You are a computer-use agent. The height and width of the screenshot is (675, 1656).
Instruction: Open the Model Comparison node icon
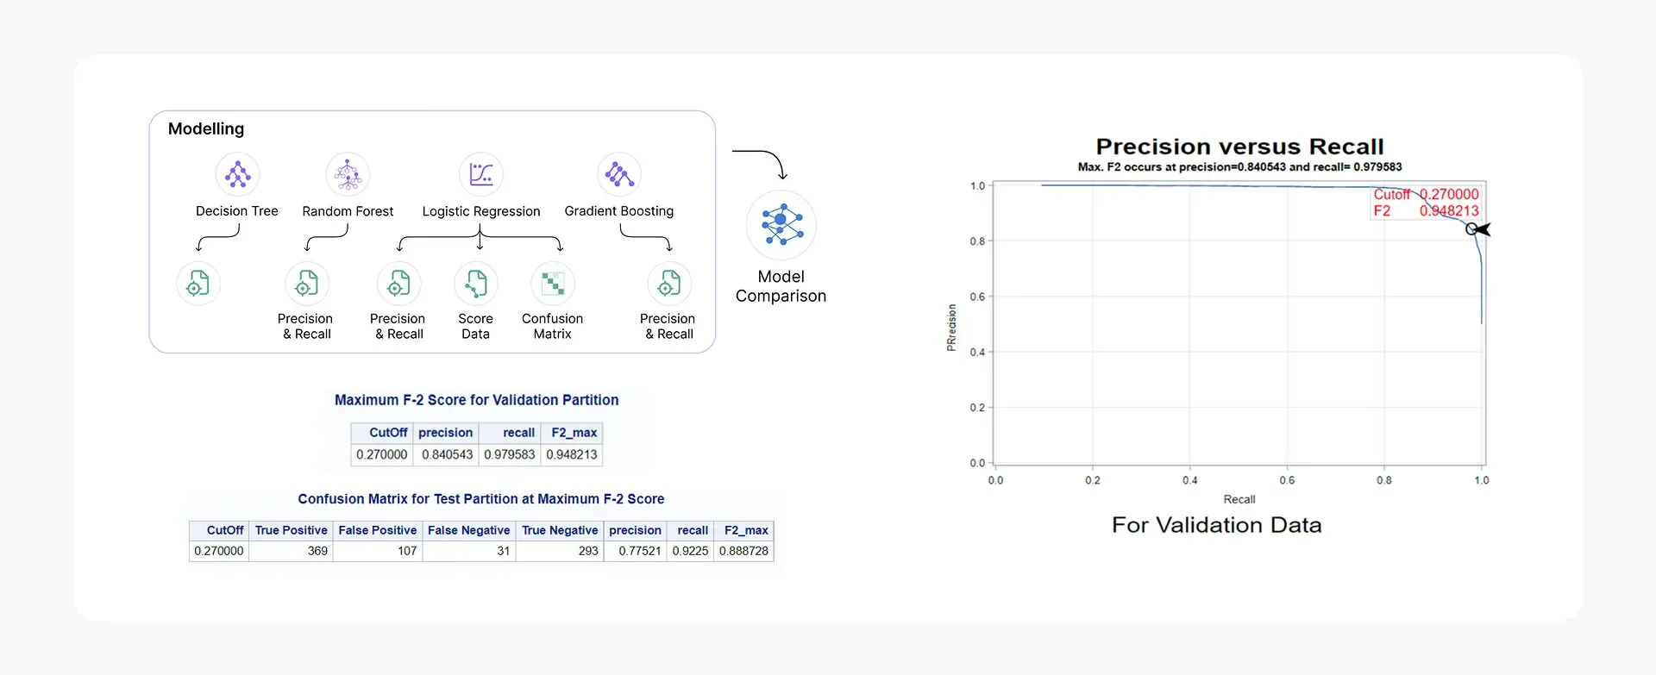tap(781, 225)
